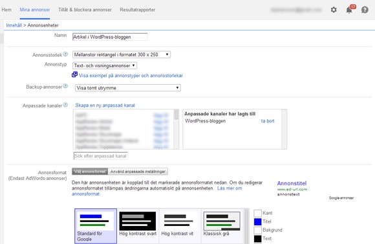Click the www.ad-url.com preview text
The image size is (375, 244).
point(292,189)
